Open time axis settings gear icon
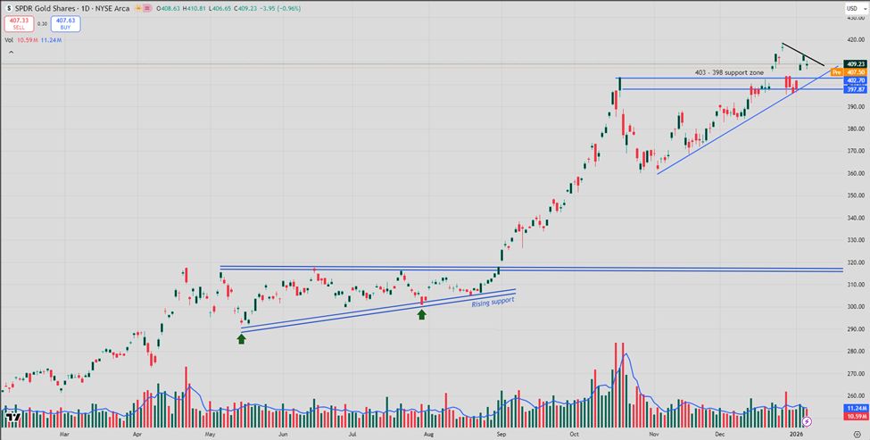Image resolution: width=870 pixels, height=440 pixels. (856, 434)
